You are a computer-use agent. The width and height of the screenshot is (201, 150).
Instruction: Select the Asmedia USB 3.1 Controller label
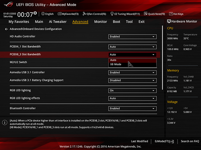(x=27, y=72)
